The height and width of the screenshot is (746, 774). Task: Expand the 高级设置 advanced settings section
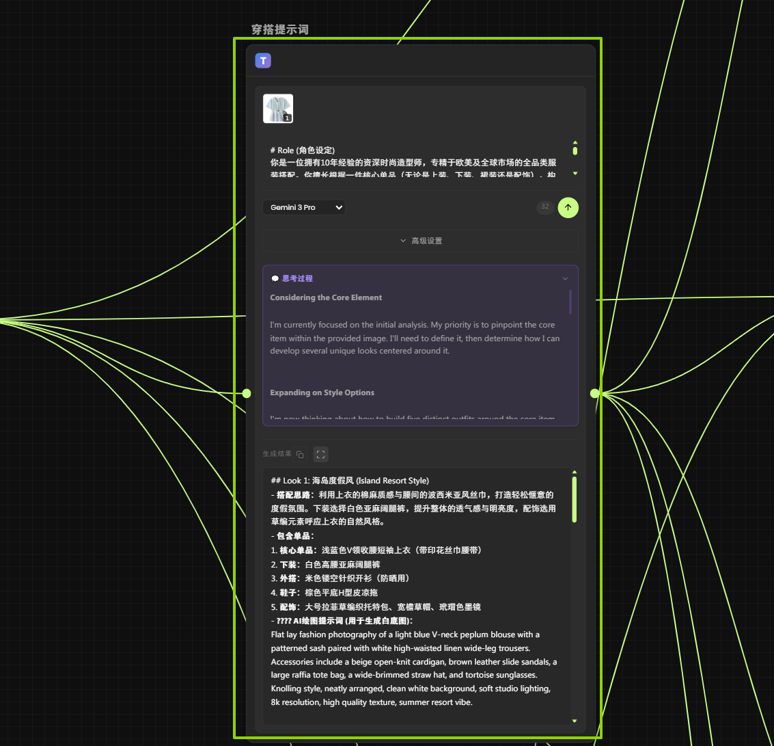420,241
